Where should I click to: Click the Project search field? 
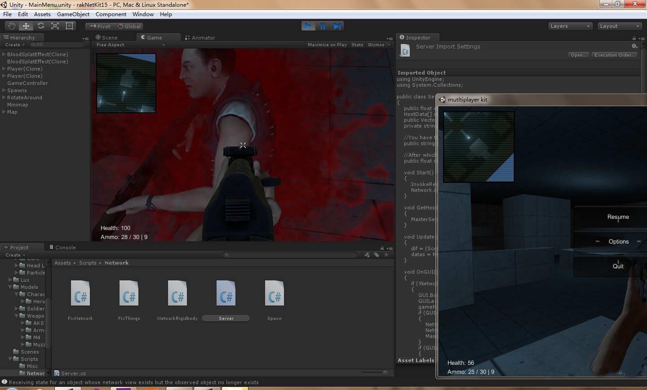tap(291, 255)
